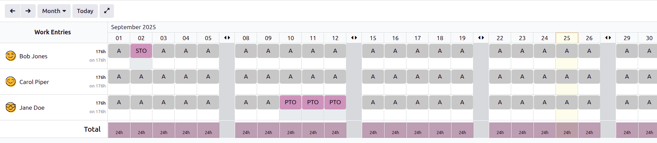Viewport: 657px width, 143px height.
Task: Expand the weekend column after day 05
Action: [227, 38]
